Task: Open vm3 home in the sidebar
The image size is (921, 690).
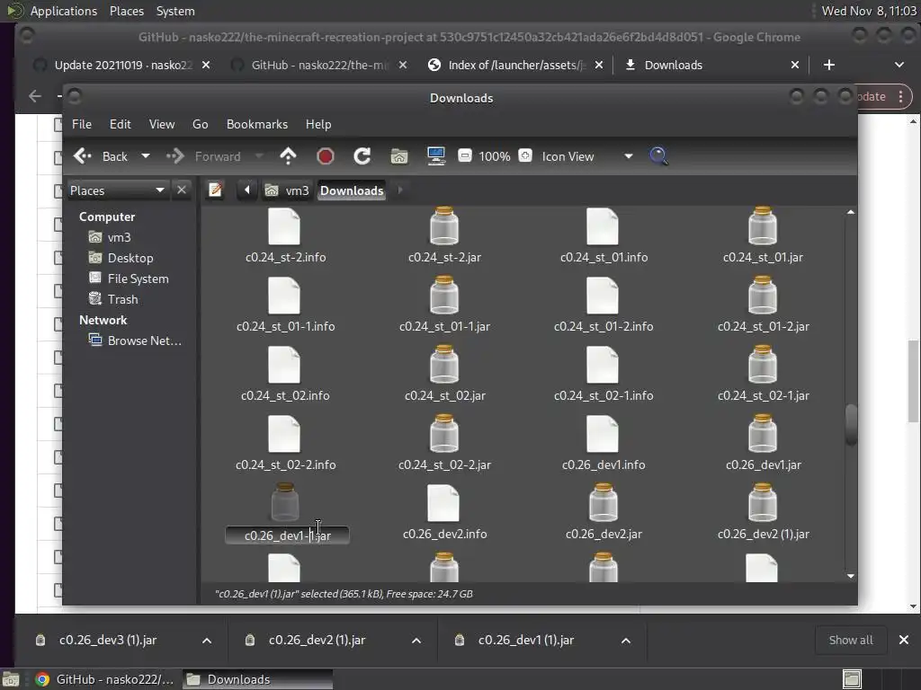Action: pyautogui.click(x=119, y=237)
